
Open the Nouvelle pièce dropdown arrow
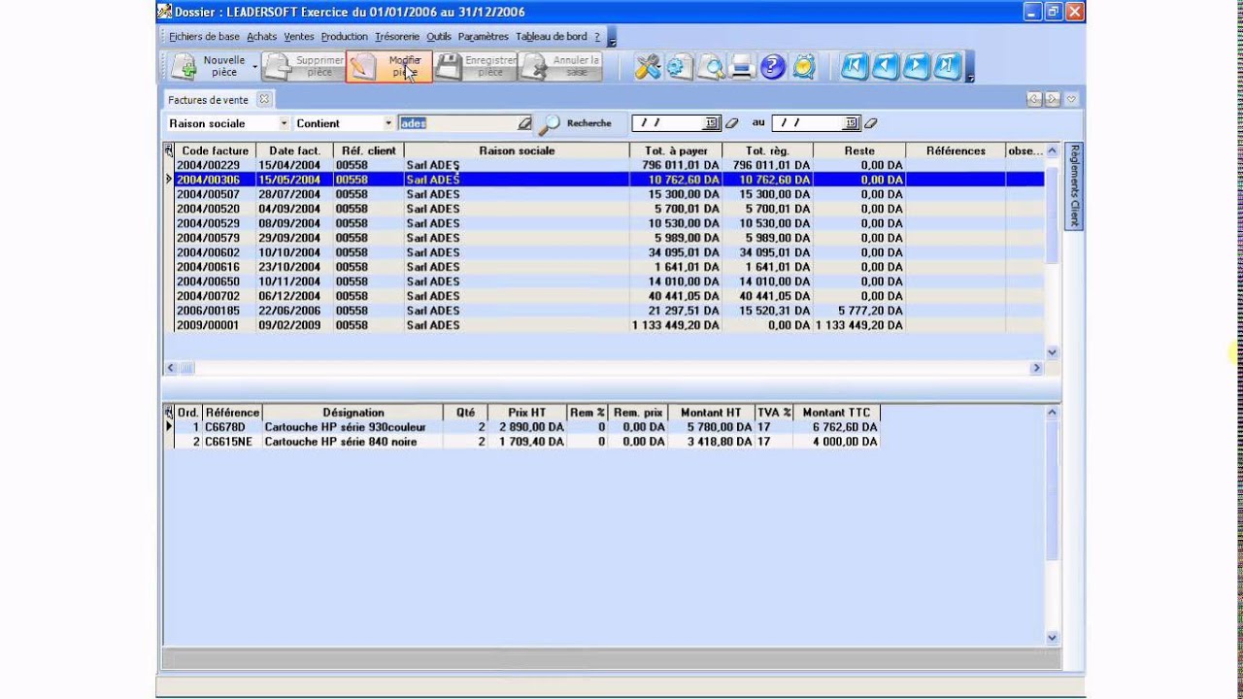[x=255, y=66]
